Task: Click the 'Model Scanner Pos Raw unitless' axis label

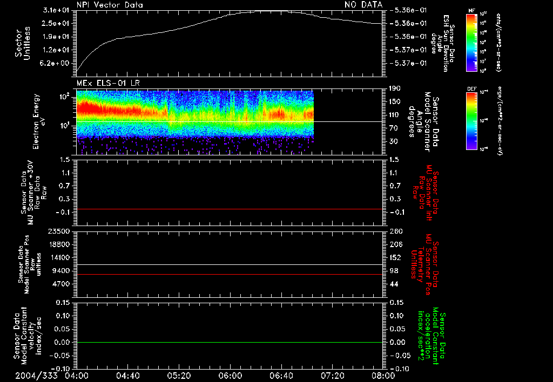Action: tap(30, 264)
